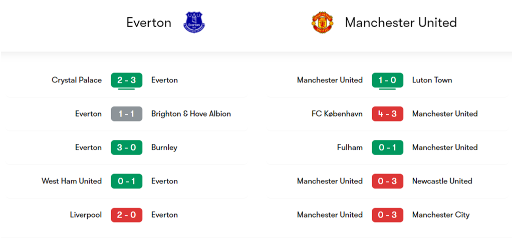Open Manchester United 1-0 Luton score

coord(387,80)
